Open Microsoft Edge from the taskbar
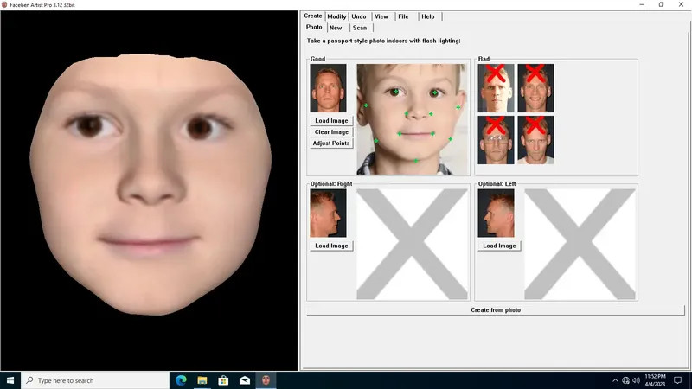692x389 pixels. point(181,380)
